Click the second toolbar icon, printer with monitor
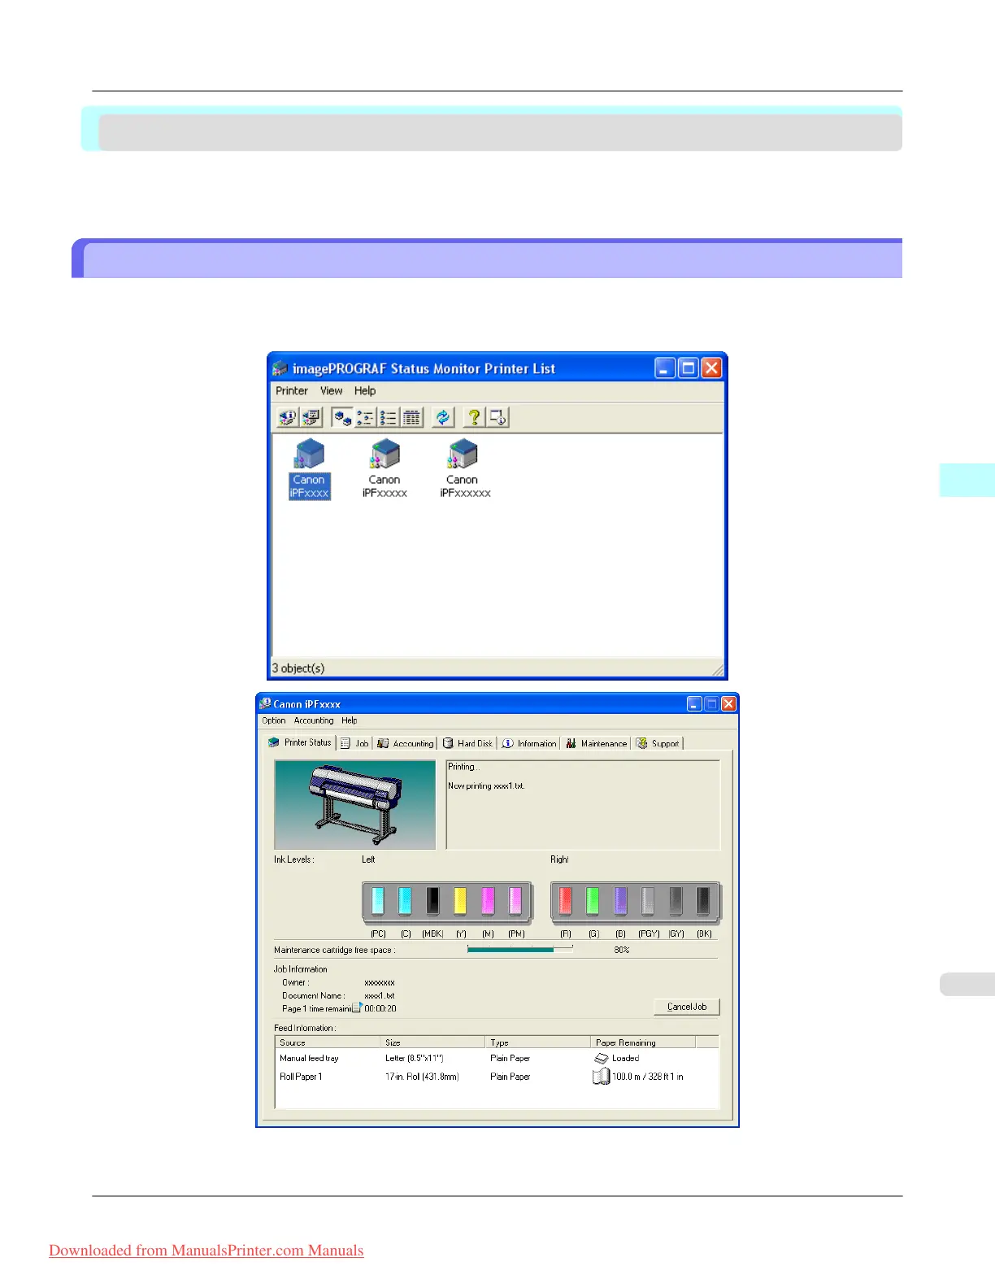Screen dimensions: 995x1288 click(311, 417)
